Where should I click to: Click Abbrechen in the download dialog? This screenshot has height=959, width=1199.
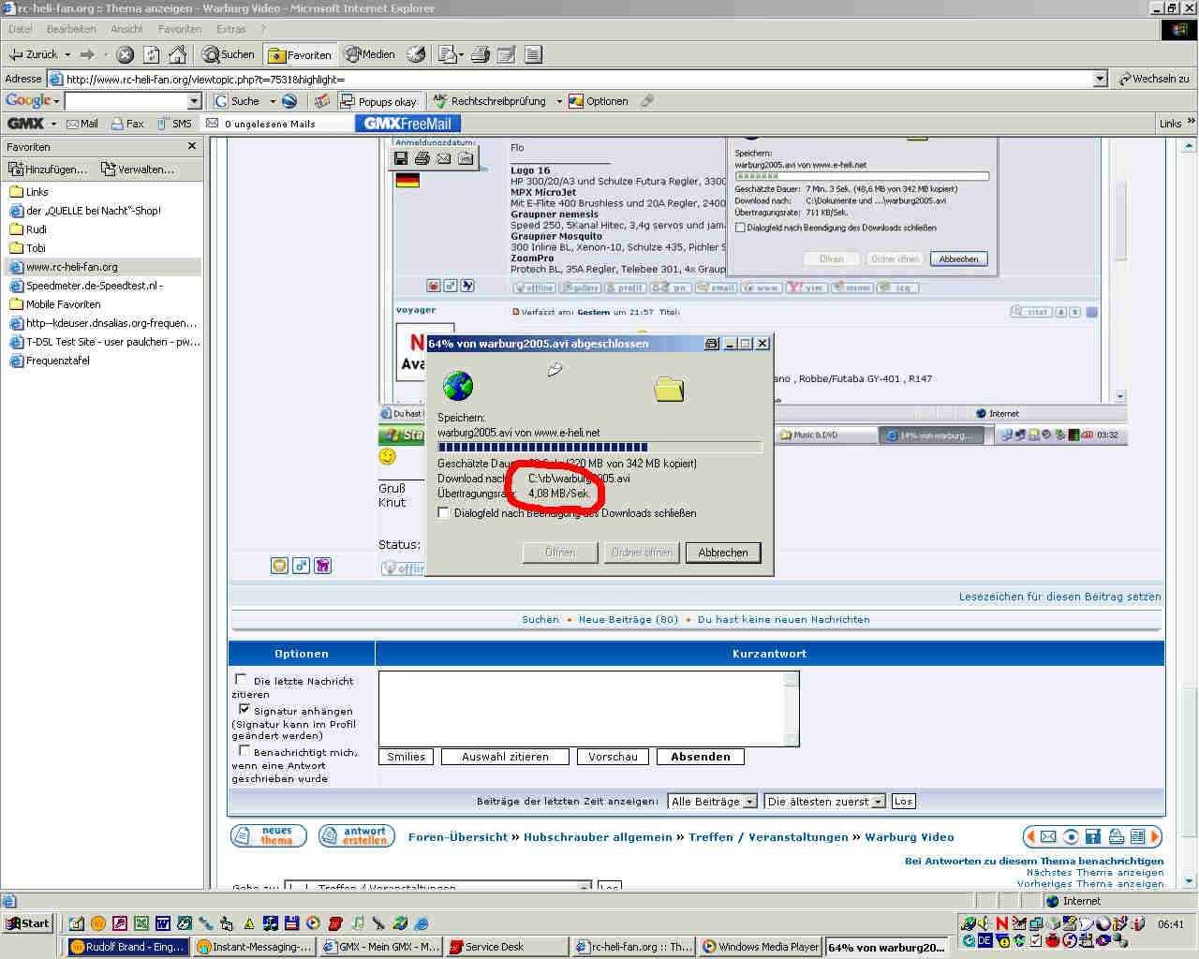coord(723,553)
